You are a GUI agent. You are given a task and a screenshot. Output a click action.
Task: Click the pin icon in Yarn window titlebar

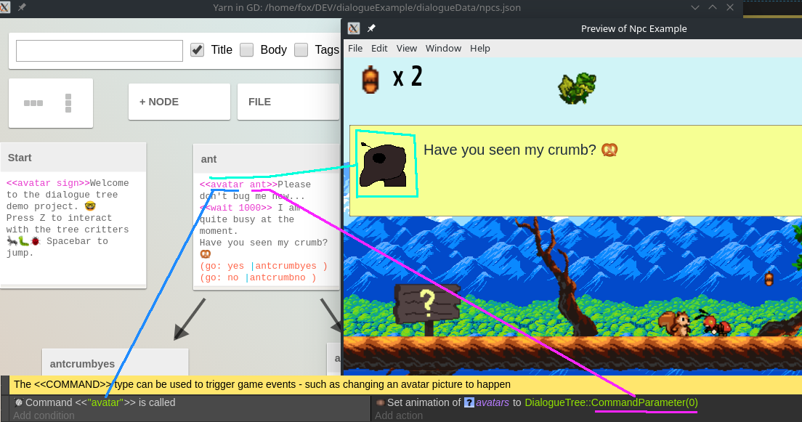22,7
